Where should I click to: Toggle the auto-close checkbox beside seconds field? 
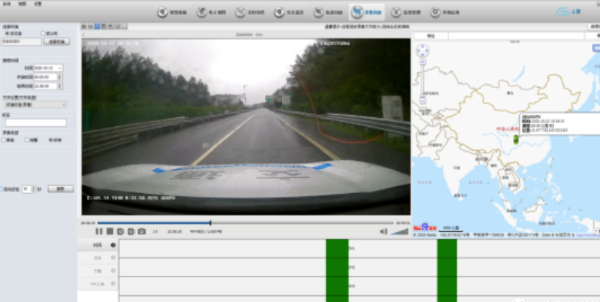tap(3, 189)
